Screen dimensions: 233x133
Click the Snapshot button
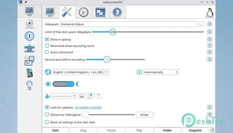click(195, 130)
